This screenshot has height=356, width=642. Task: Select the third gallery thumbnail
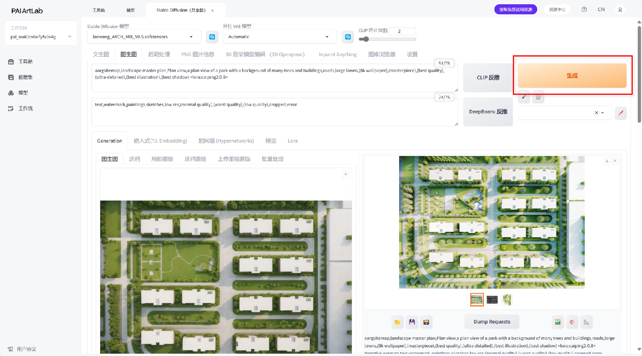pyautogui.click(x=507, y=300)
